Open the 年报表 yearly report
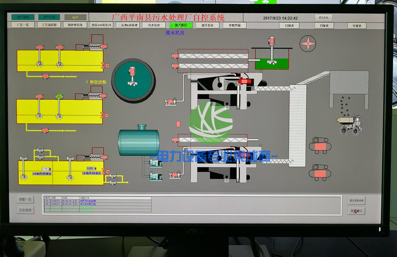The width and height of the screenshot is (397, 257). (x=357, y=25)
